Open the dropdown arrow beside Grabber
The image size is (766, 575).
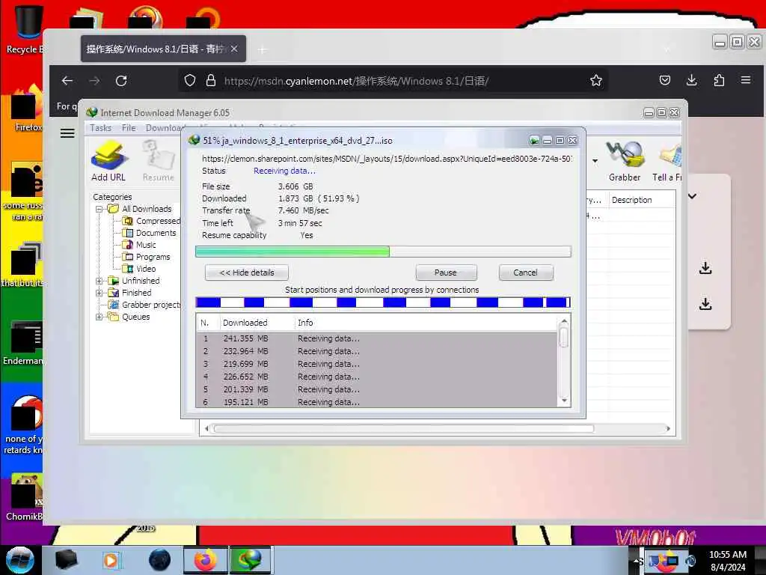tap(595, 161)
